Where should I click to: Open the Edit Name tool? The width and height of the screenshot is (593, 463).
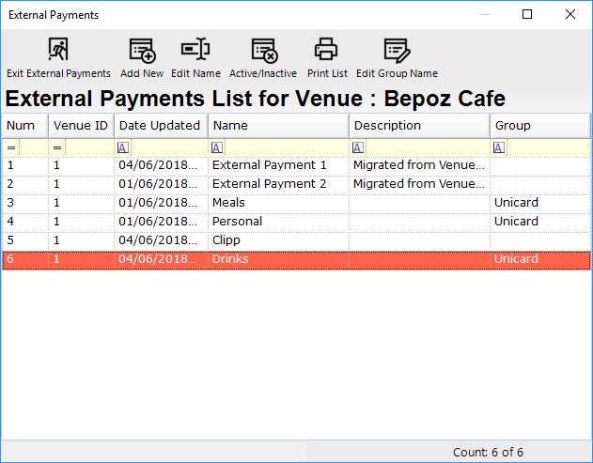click(x=195, y=49)
